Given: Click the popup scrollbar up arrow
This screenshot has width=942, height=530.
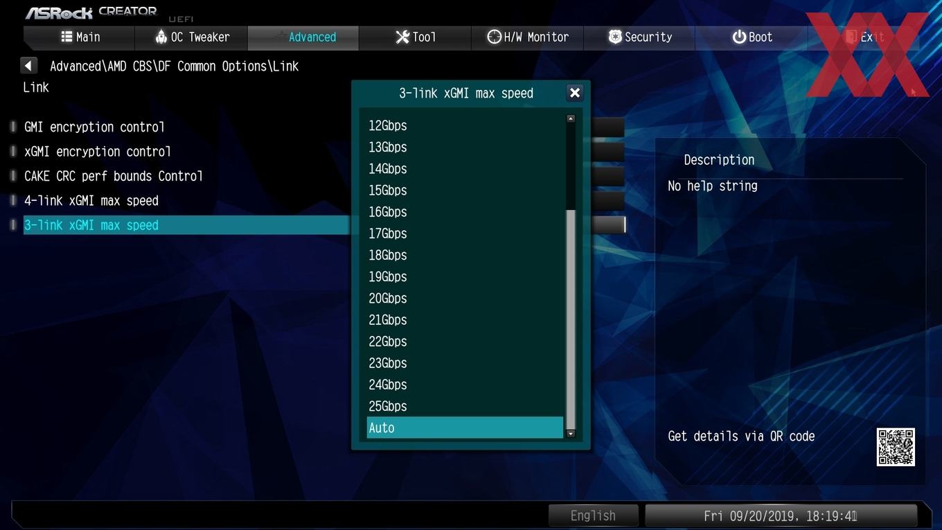Looking at the screenshot, I should coord(571,118).
